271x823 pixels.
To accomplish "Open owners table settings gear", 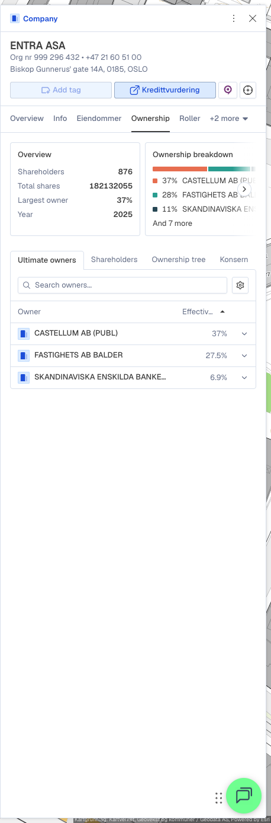I will coord(240,285).
